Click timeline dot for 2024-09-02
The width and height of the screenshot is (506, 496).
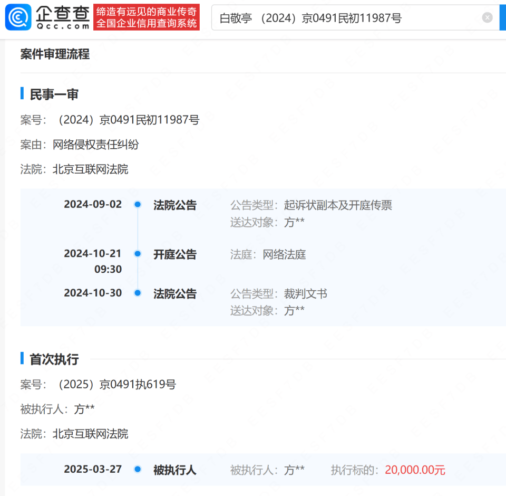(138, 204)
